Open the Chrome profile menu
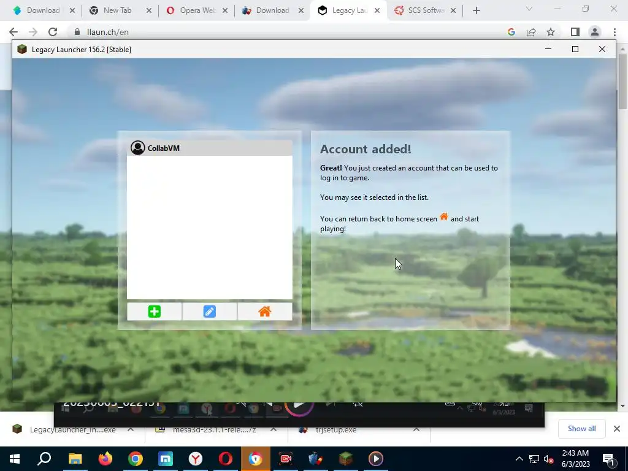The height and width of the screenshot is (471, 628). (x=595, y=32)
